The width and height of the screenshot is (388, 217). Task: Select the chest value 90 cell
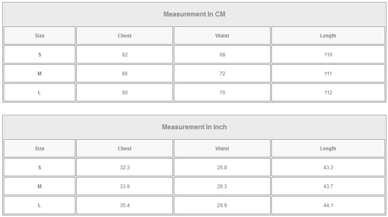(124, 93)
